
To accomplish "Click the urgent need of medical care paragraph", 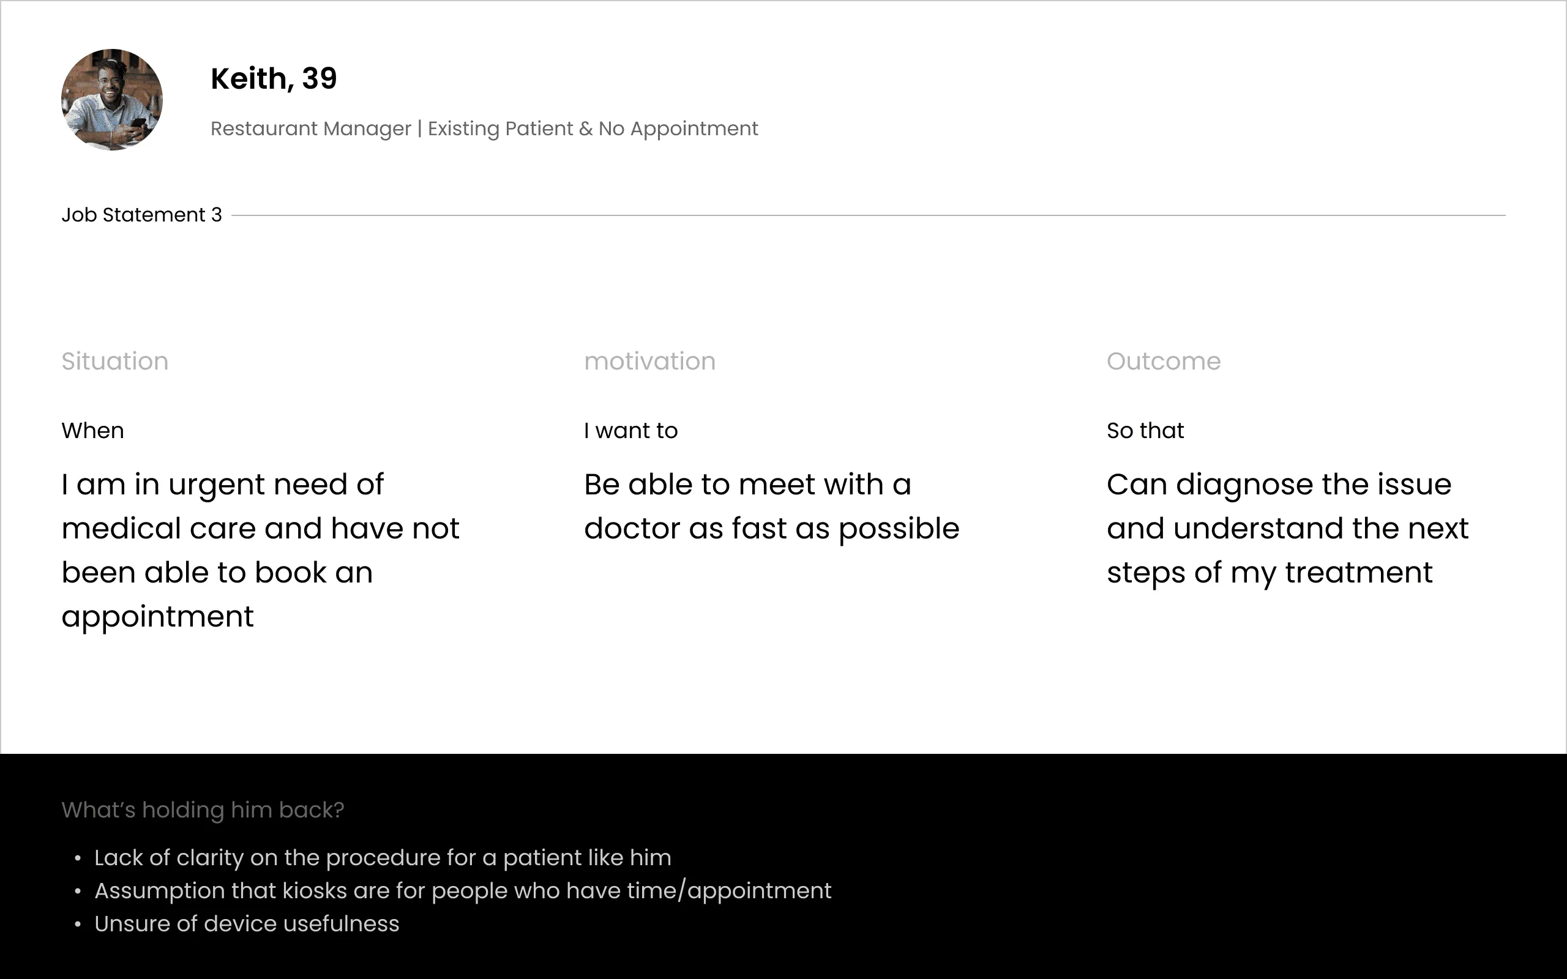I will click(260, 550).
